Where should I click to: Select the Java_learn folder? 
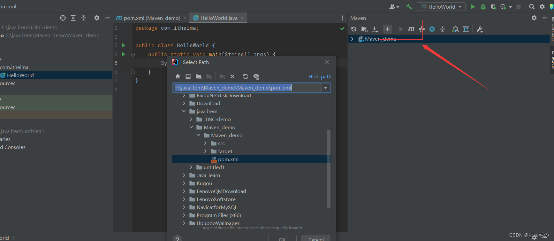(208, 175)
